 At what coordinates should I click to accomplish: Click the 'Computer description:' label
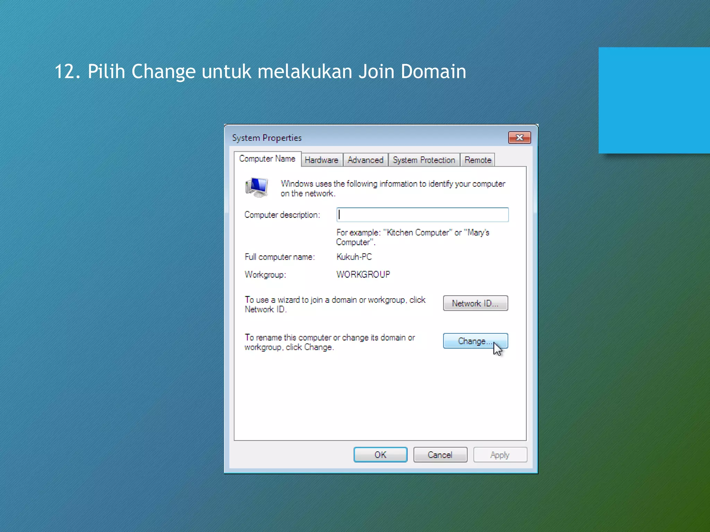[x=282, y=215]
